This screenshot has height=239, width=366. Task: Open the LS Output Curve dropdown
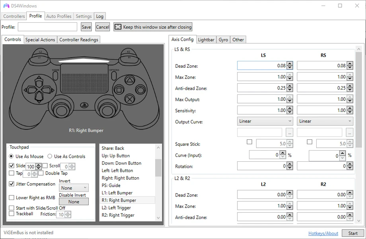pos(265,121)
